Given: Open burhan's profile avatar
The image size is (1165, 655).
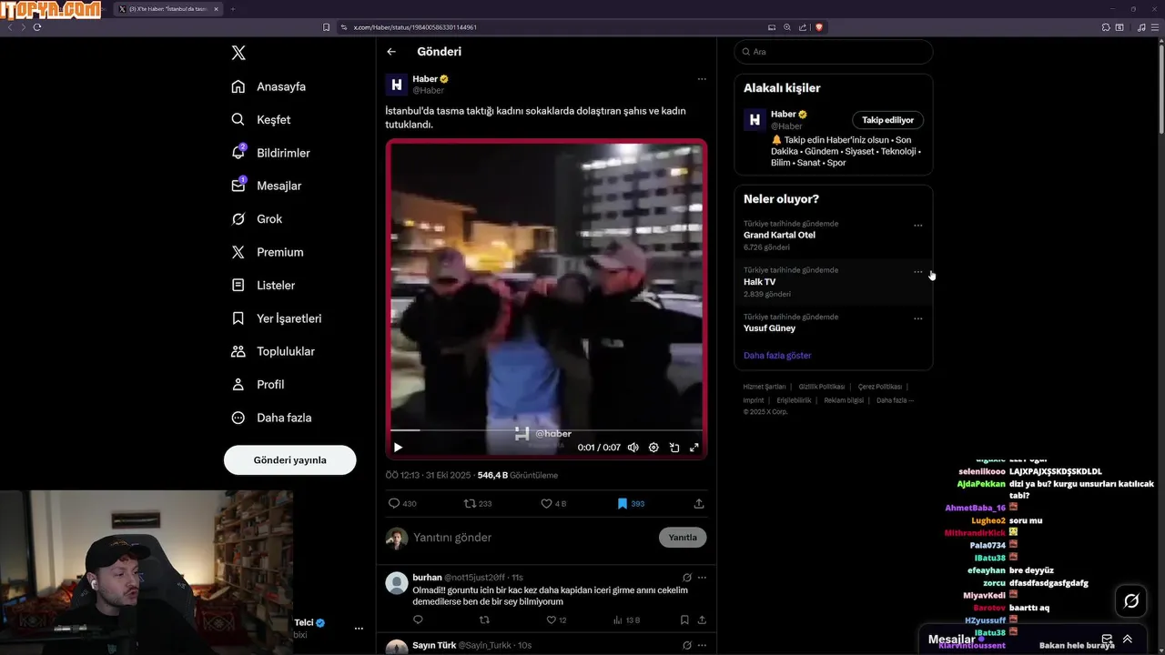Looking at the screenshot, I should click(397, 583).
